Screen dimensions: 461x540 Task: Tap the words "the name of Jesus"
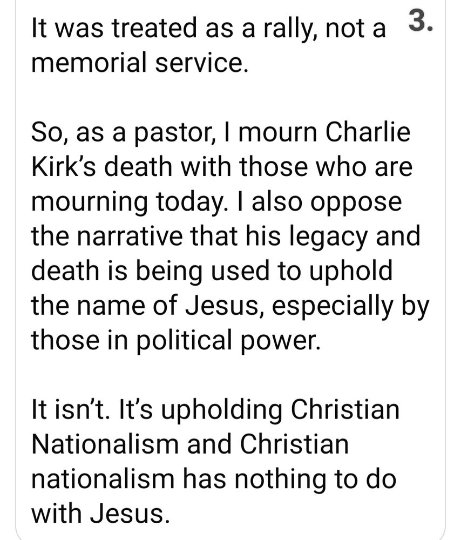coord(148,305)
